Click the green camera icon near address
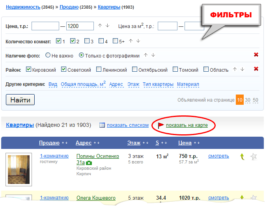Screen dimensions: 265x206 point(89,163)
